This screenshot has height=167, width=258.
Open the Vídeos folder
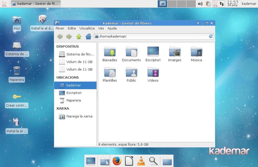153,74
